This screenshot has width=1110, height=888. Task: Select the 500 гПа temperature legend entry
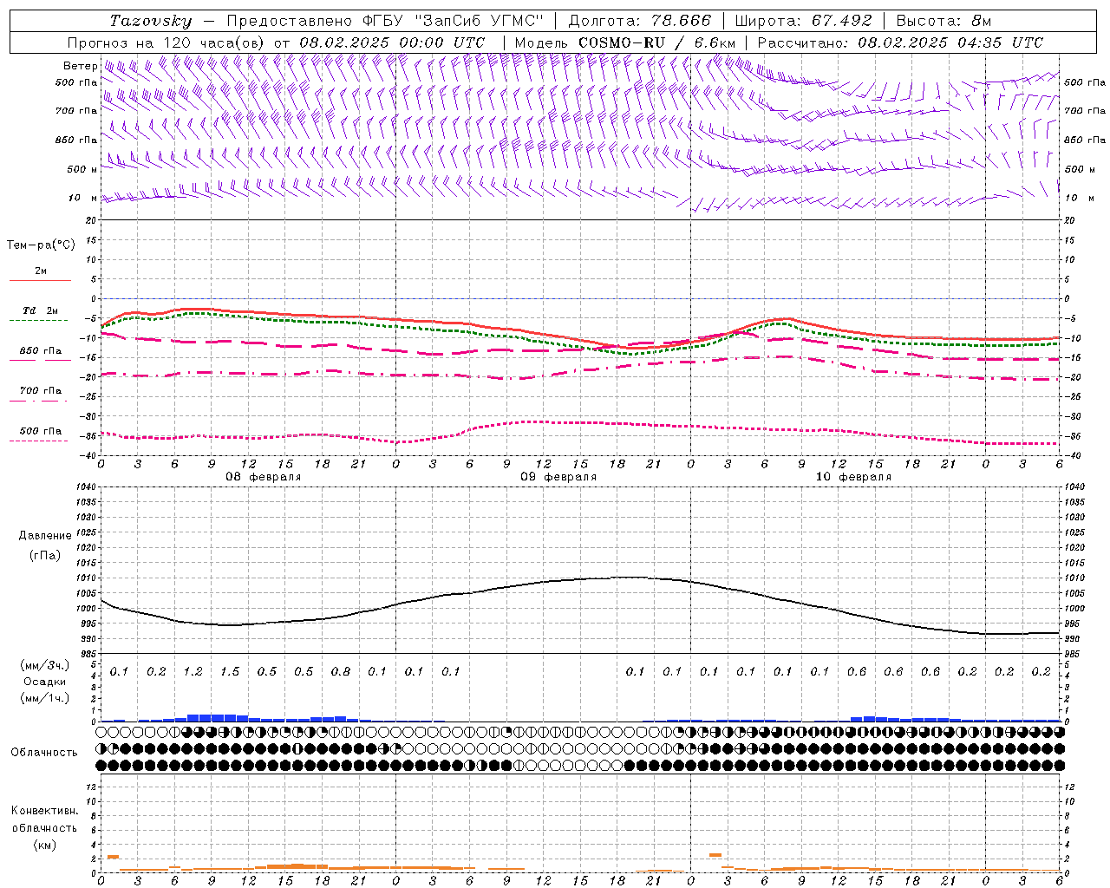[x=41, y=431]
